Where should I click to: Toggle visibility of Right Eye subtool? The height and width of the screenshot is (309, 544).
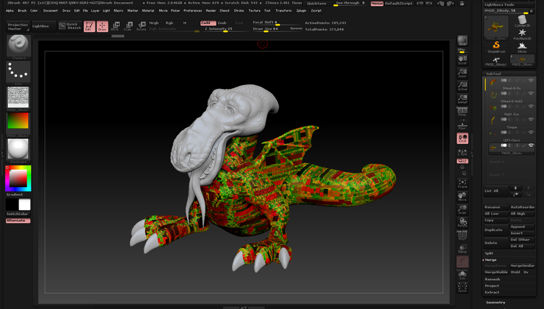point(531,106)
